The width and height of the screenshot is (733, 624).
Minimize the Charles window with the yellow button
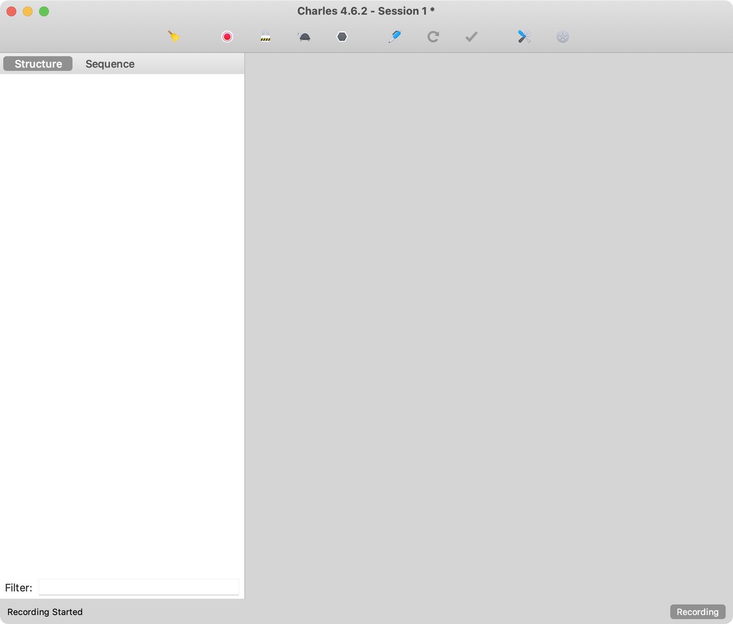point(28,11)
